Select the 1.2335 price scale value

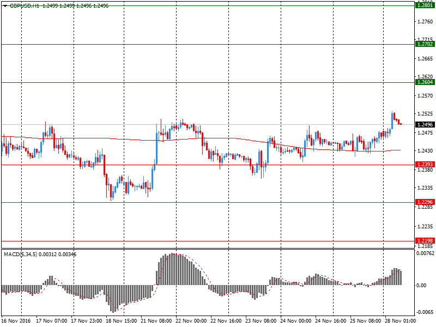pyautogui.click(x=426, y=188)
